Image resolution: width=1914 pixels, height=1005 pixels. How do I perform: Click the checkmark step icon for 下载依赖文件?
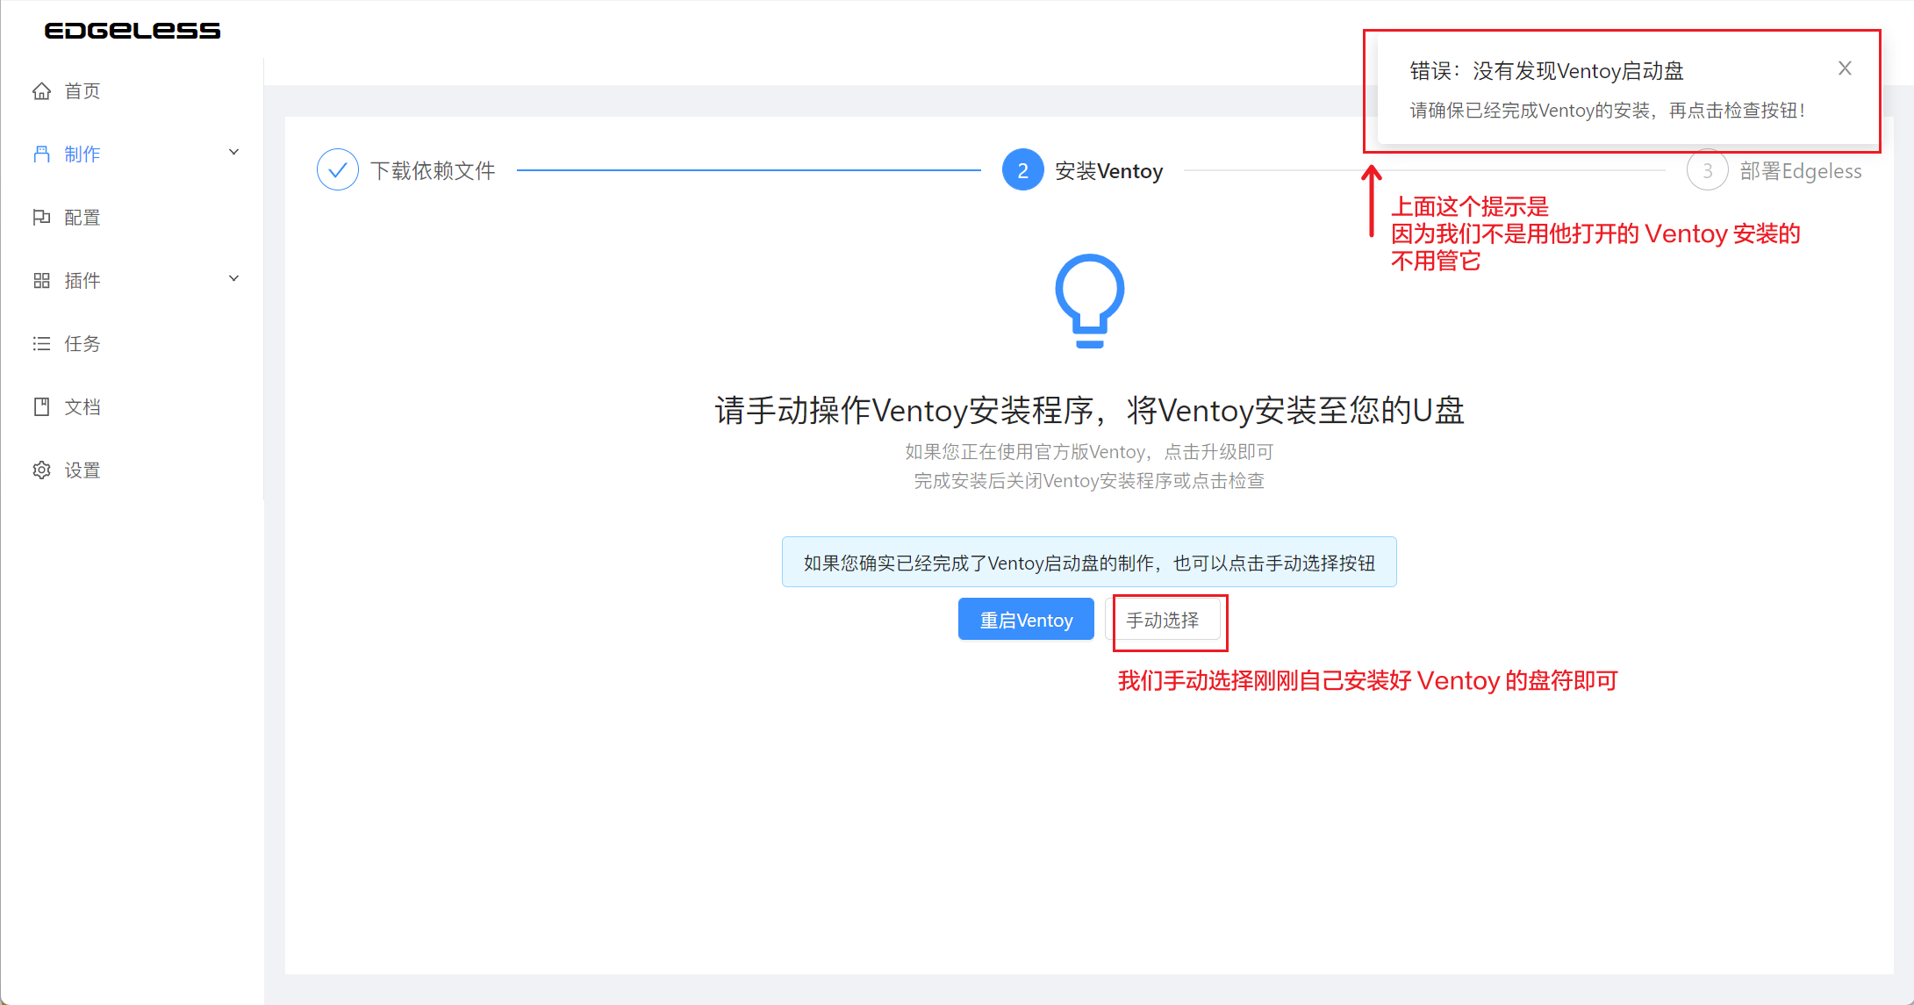tap(338, 170)
